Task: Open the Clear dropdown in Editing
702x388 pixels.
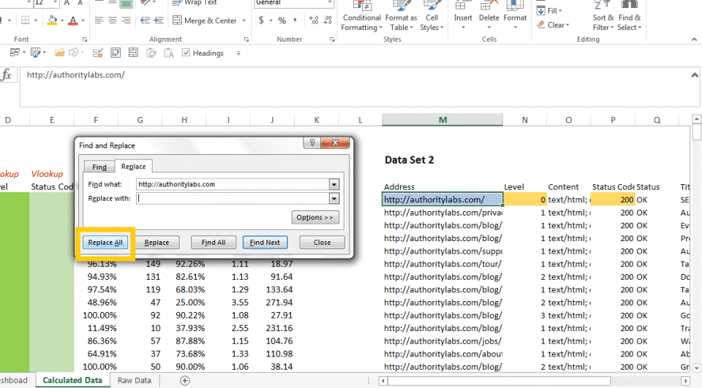Action: tap(553, 25)
